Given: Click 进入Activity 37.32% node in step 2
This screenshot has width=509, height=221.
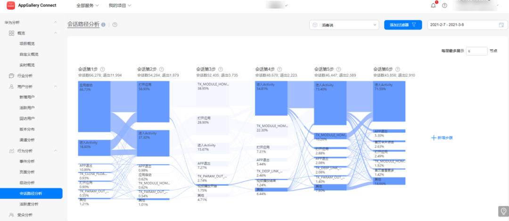Looking at the screenshot, I should pyautogui.click(x=153, y=143).
